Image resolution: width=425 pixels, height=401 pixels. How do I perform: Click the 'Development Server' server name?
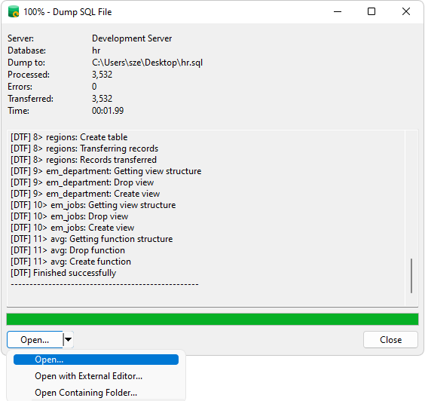132,38
